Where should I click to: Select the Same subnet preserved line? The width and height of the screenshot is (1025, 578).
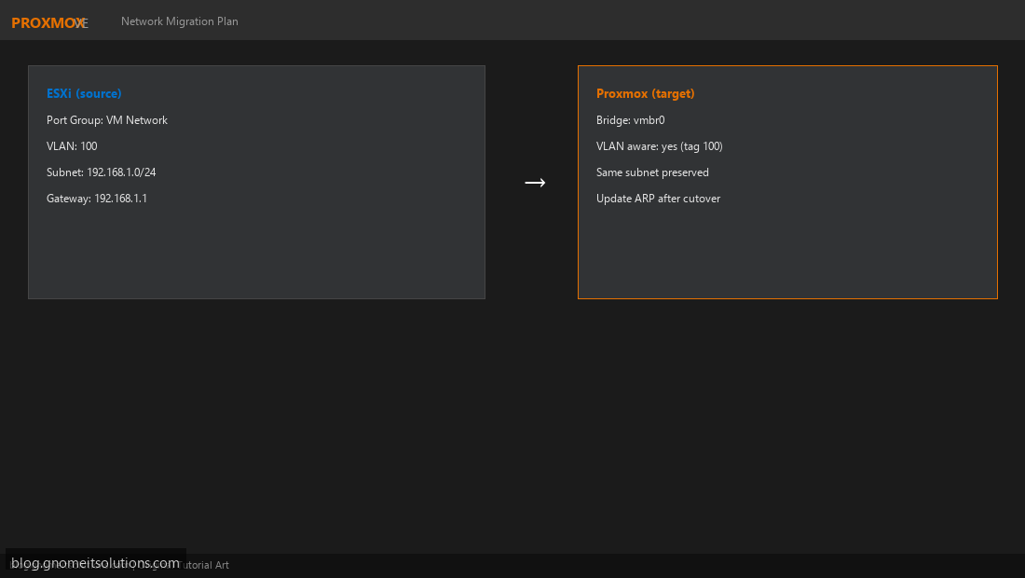point(652,172)
